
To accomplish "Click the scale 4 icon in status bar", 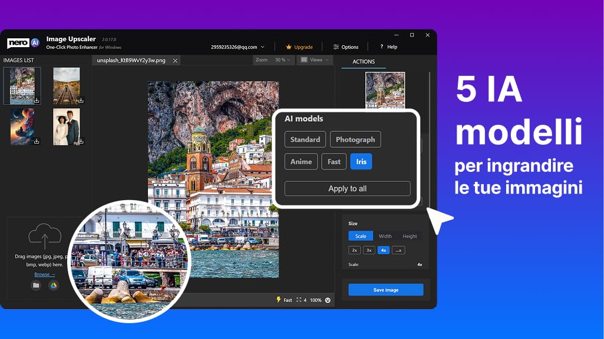I will [301, 300].
